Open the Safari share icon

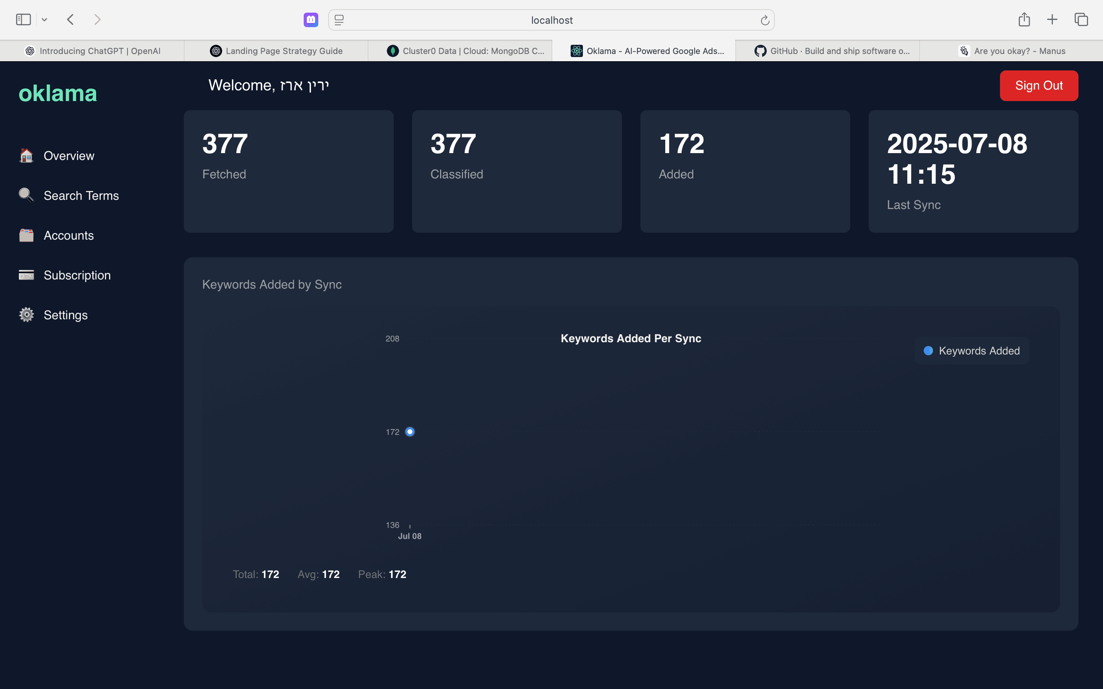pos(1024,20)
